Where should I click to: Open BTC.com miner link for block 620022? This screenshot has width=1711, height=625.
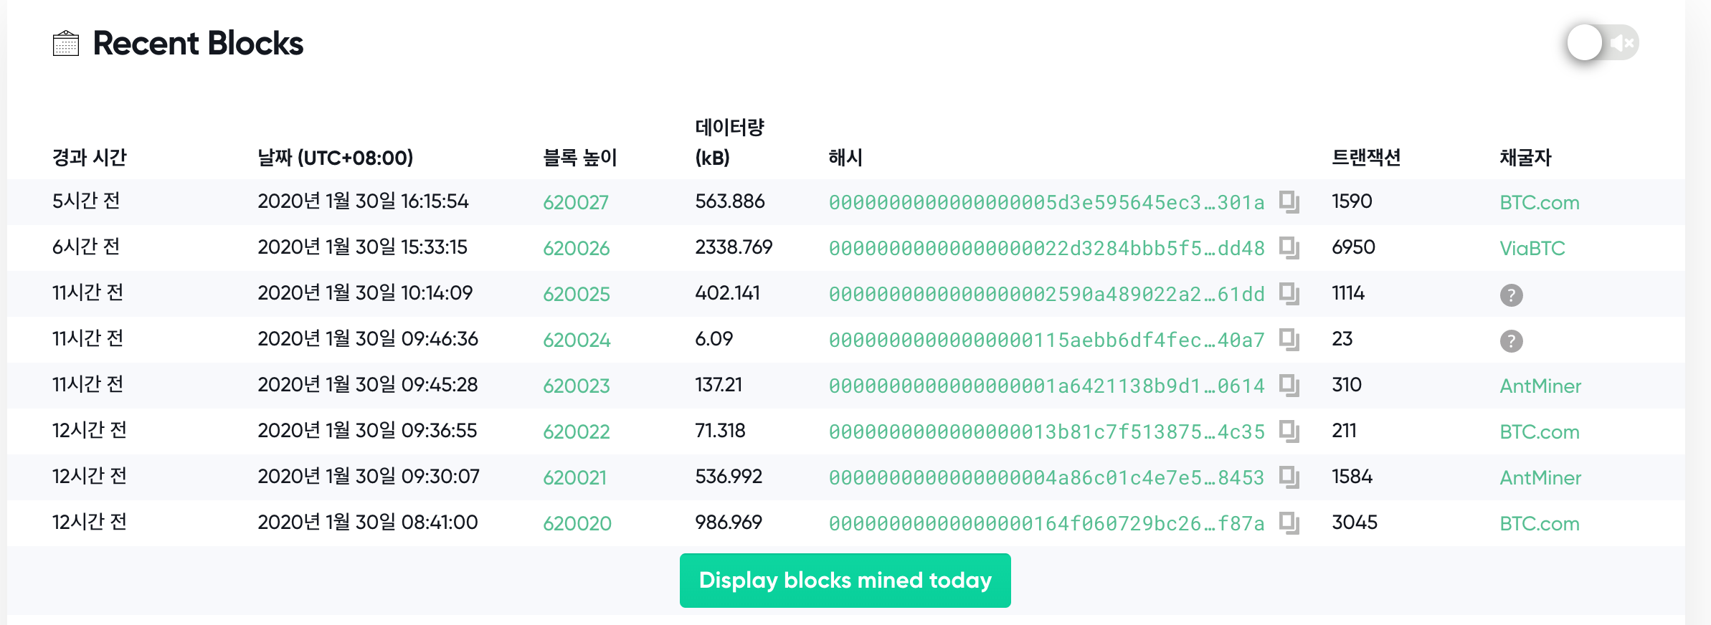[1539, 432]
